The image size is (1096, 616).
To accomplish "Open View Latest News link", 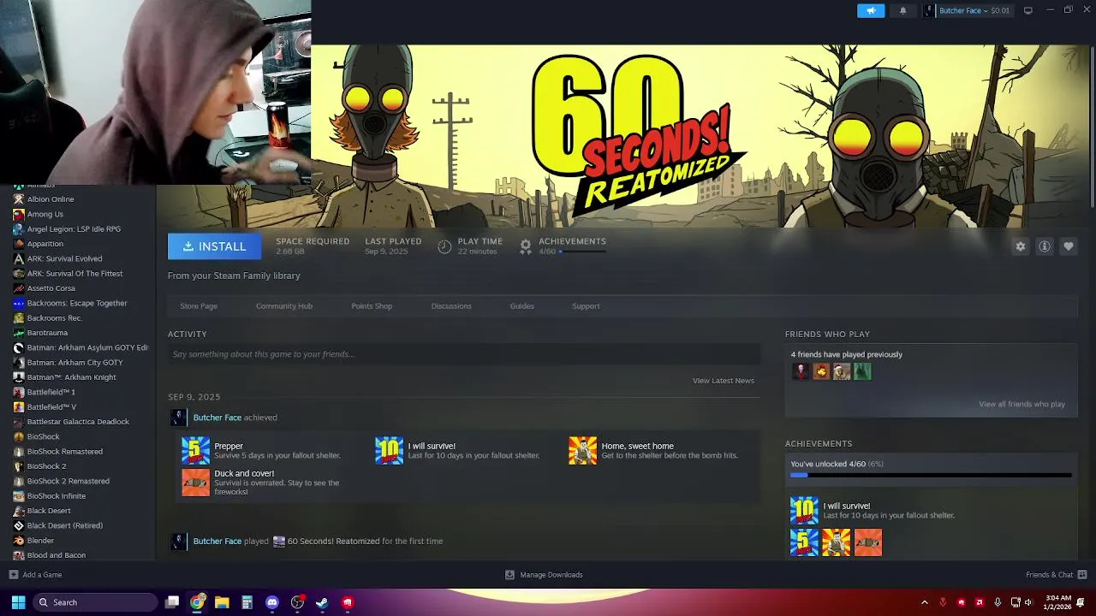I will (724, 381).
